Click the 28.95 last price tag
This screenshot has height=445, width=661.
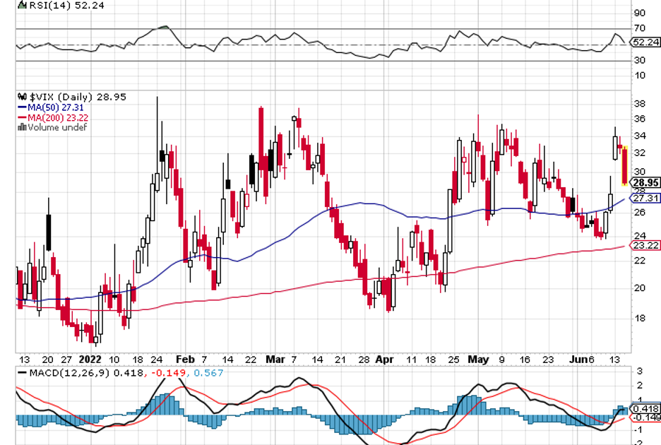click(x=645, y=182)
